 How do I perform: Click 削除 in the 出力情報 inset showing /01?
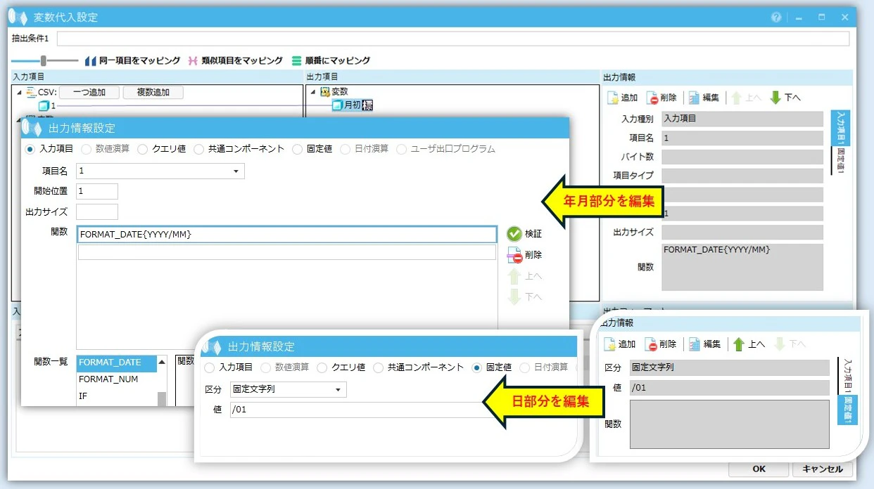pyautogui.click(x=661, y=344)
